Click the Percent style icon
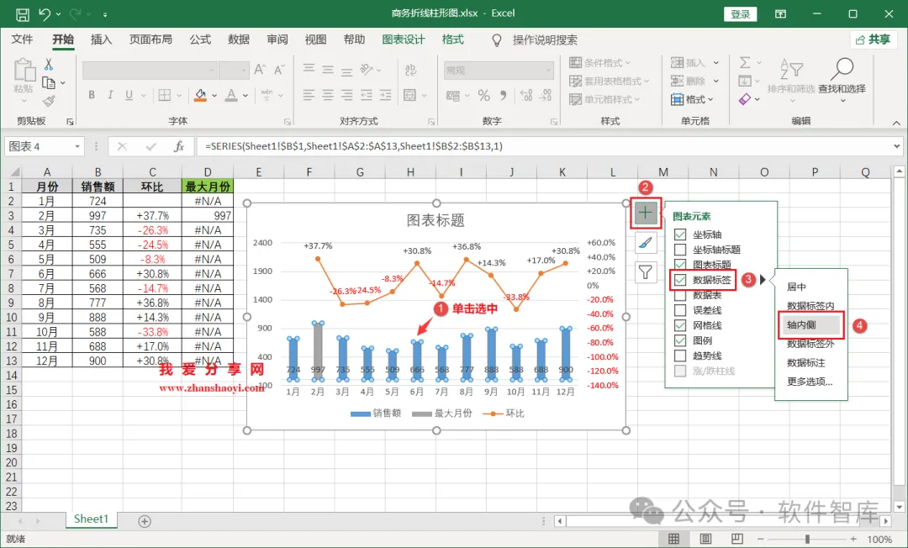The image size is (908, 548). [484, 96]
